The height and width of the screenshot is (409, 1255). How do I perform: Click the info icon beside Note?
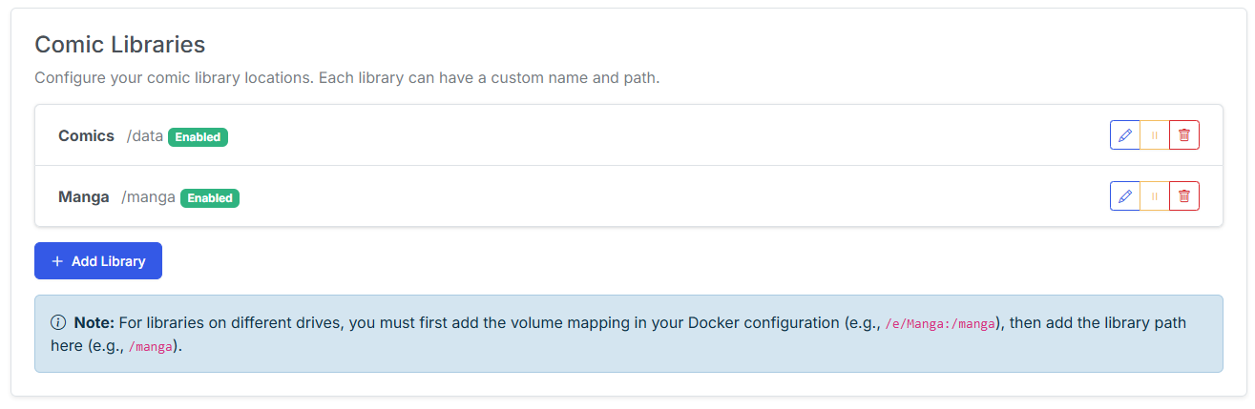pyautogui.click(x=58, y=323)
